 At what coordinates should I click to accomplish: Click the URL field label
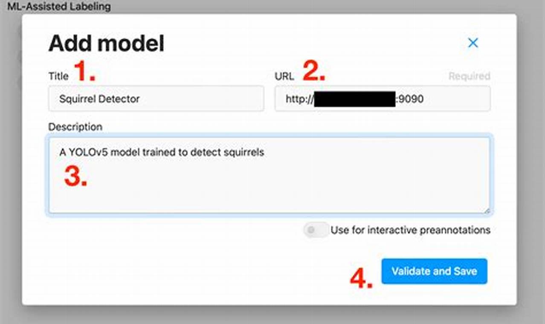click(x=284, y=76)
